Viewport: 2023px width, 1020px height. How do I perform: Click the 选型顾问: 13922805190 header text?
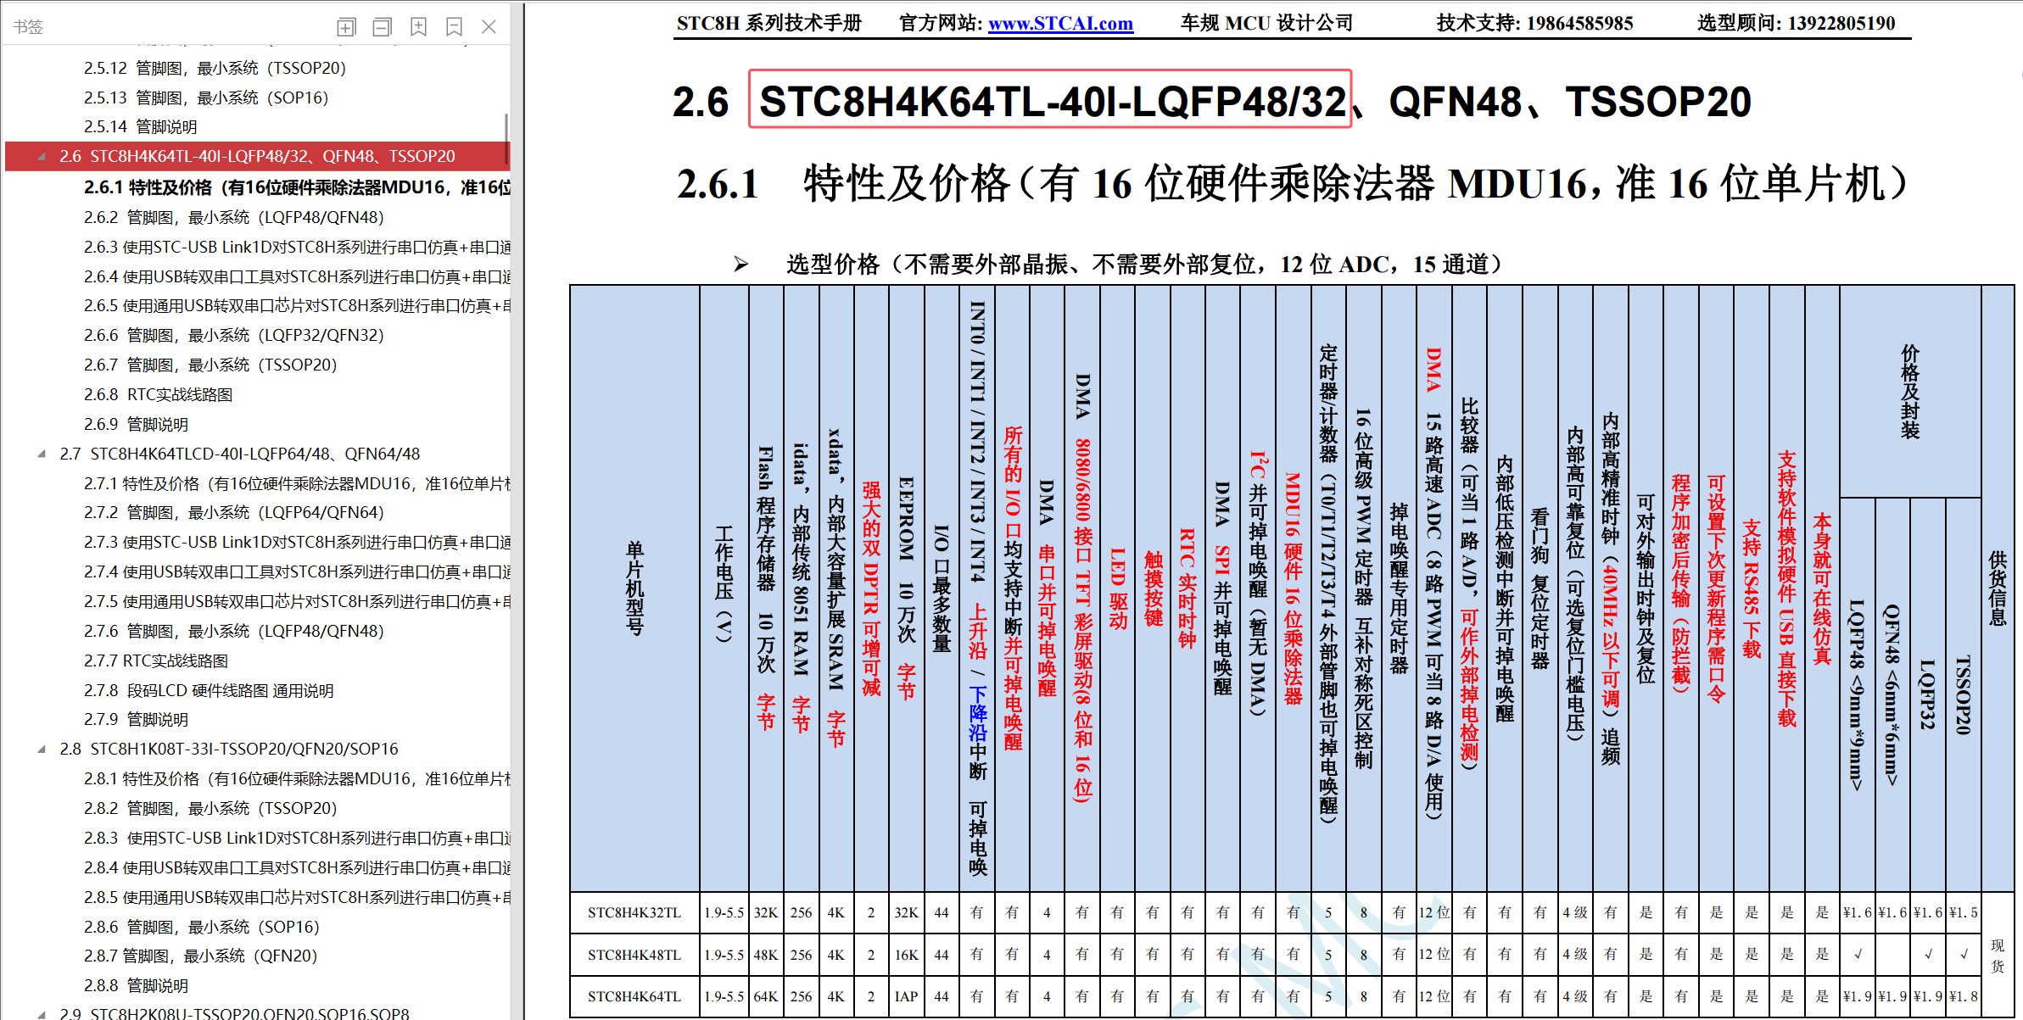pyautogui.click(x=1797, y=24)
